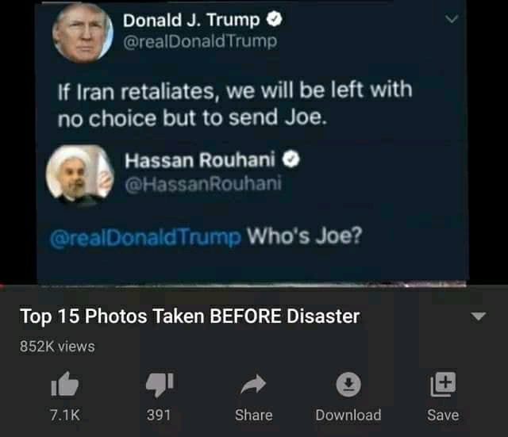508x437 pixels.
Task: Tap the Download label
Action: click(x=348, y=415)
